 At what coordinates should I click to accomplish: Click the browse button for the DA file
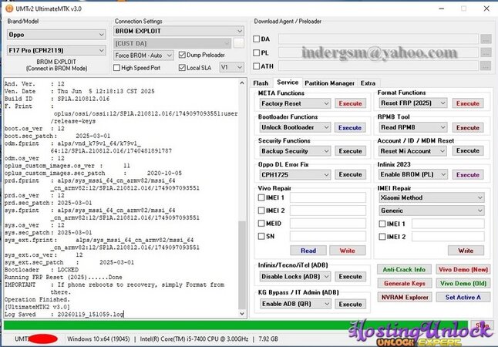click(485, 39)
